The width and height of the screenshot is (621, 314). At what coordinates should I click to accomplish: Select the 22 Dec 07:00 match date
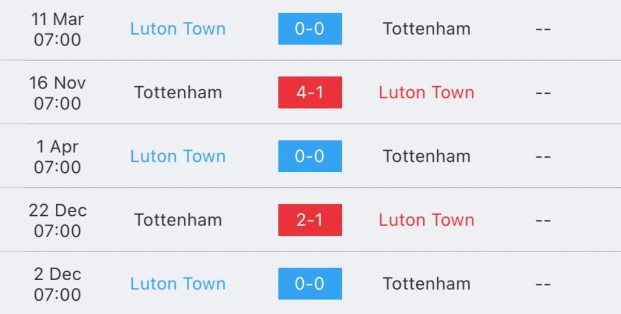(58, 221)
